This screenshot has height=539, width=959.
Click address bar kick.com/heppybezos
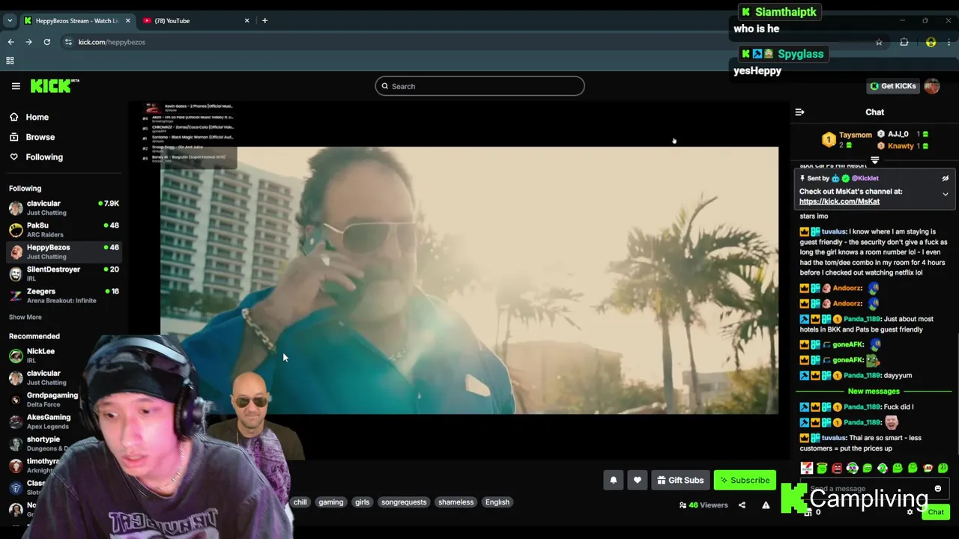coord(112,42)
